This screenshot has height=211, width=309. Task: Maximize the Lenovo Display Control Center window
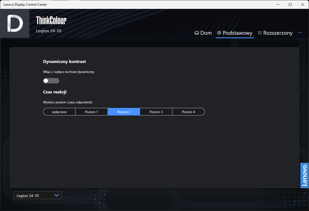tap(290, 5)
